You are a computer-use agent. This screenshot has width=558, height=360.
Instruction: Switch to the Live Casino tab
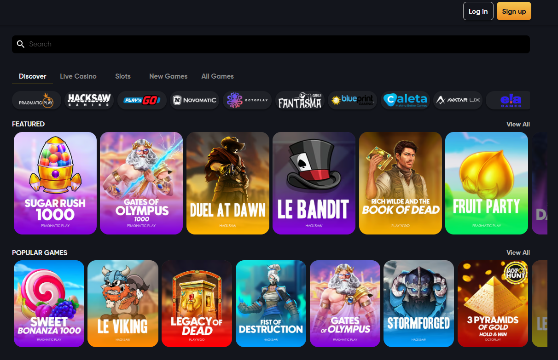coord(78,76)
